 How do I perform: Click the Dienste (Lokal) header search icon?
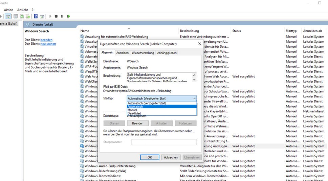28,25
